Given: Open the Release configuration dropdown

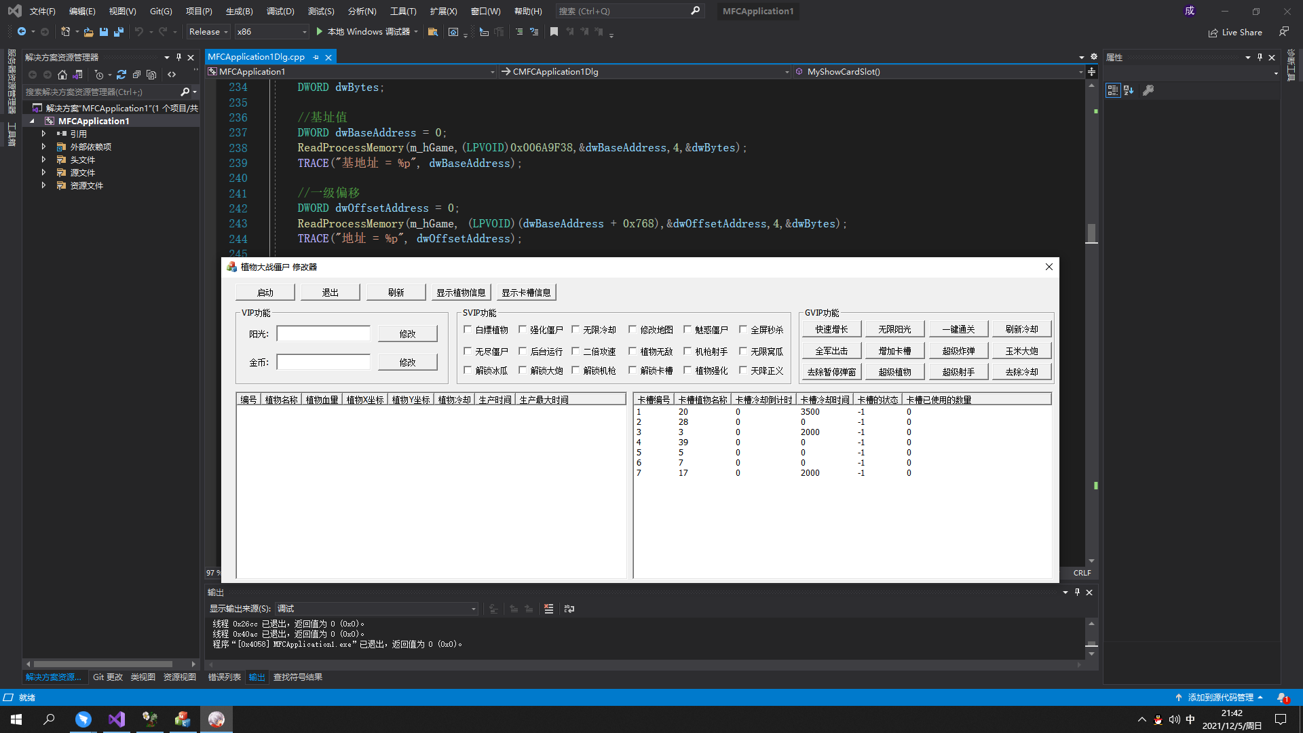Looking at the screenshot, I should [208, 32].
